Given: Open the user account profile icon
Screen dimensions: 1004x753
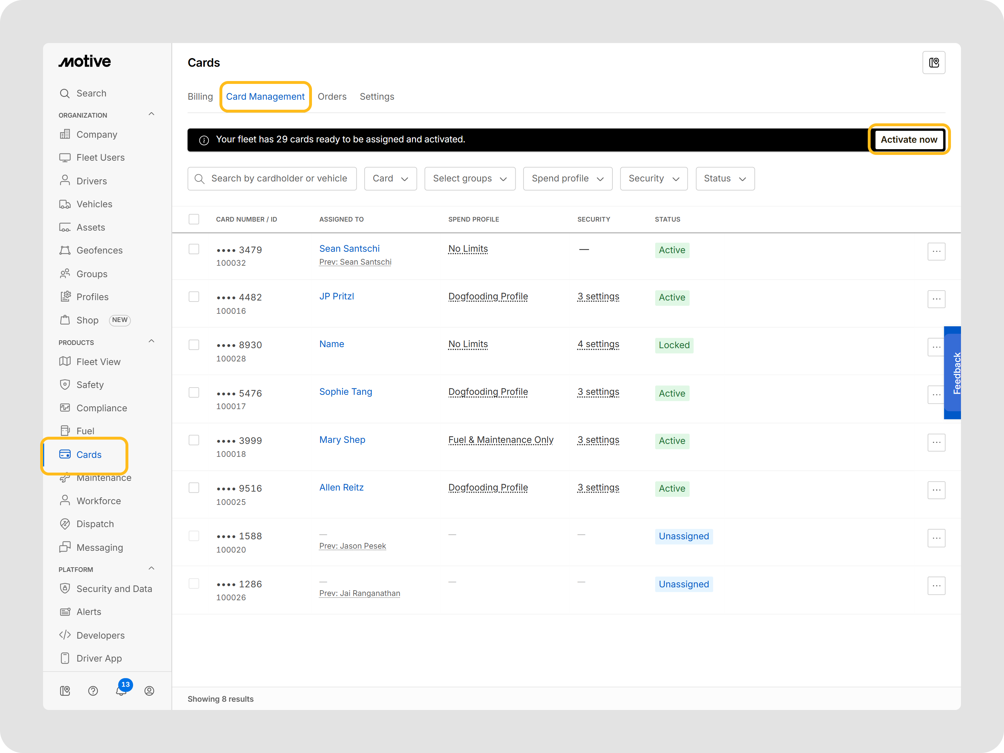Looking at the screenshot, I should point(149,691).
